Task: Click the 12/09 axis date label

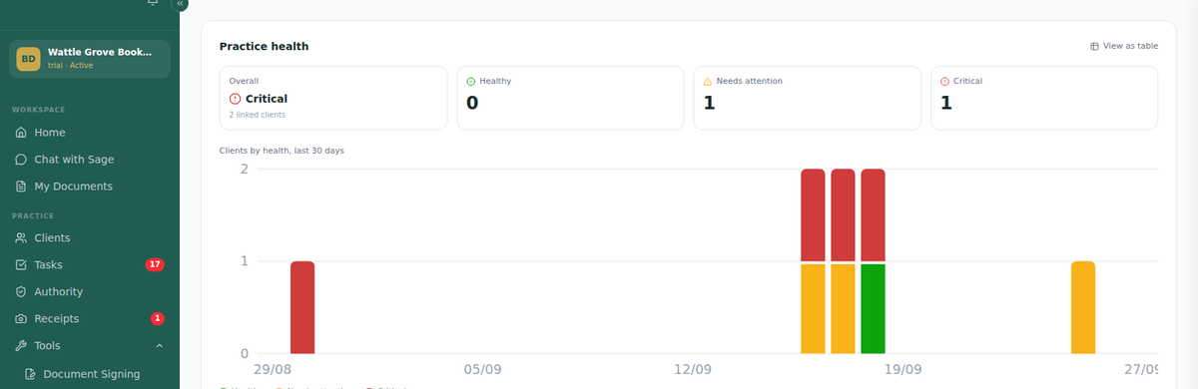Action: 693,369
